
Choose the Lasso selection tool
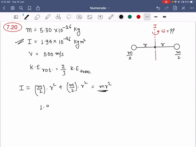click(69, 17)
